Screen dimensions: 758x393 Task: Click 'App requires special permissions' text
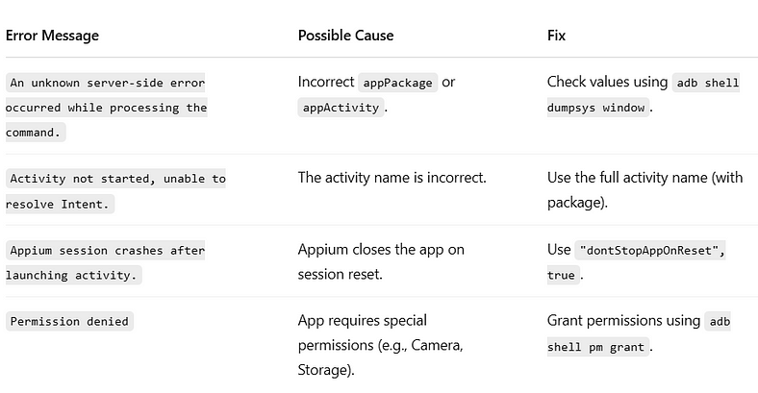[381, 345]
